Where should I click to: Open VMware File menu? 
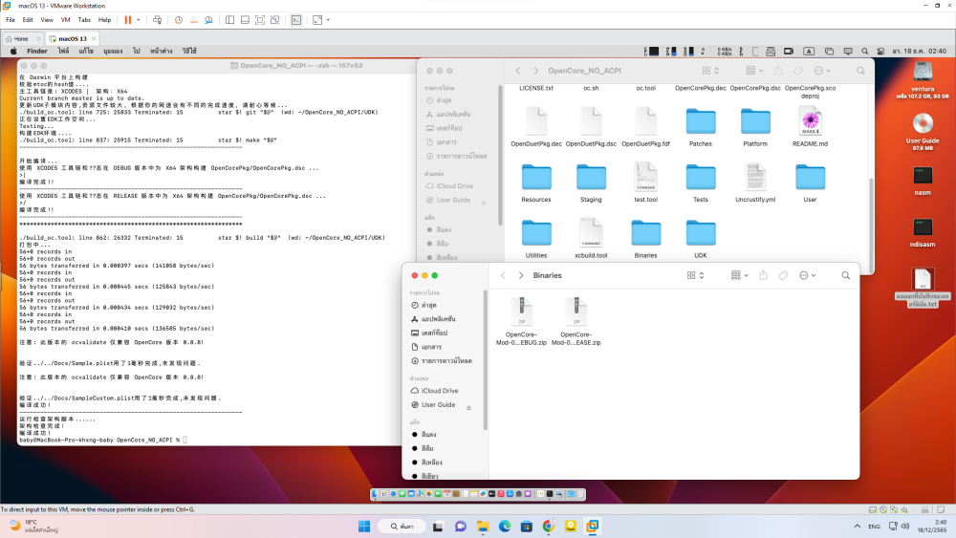click(x=11, y=20)
